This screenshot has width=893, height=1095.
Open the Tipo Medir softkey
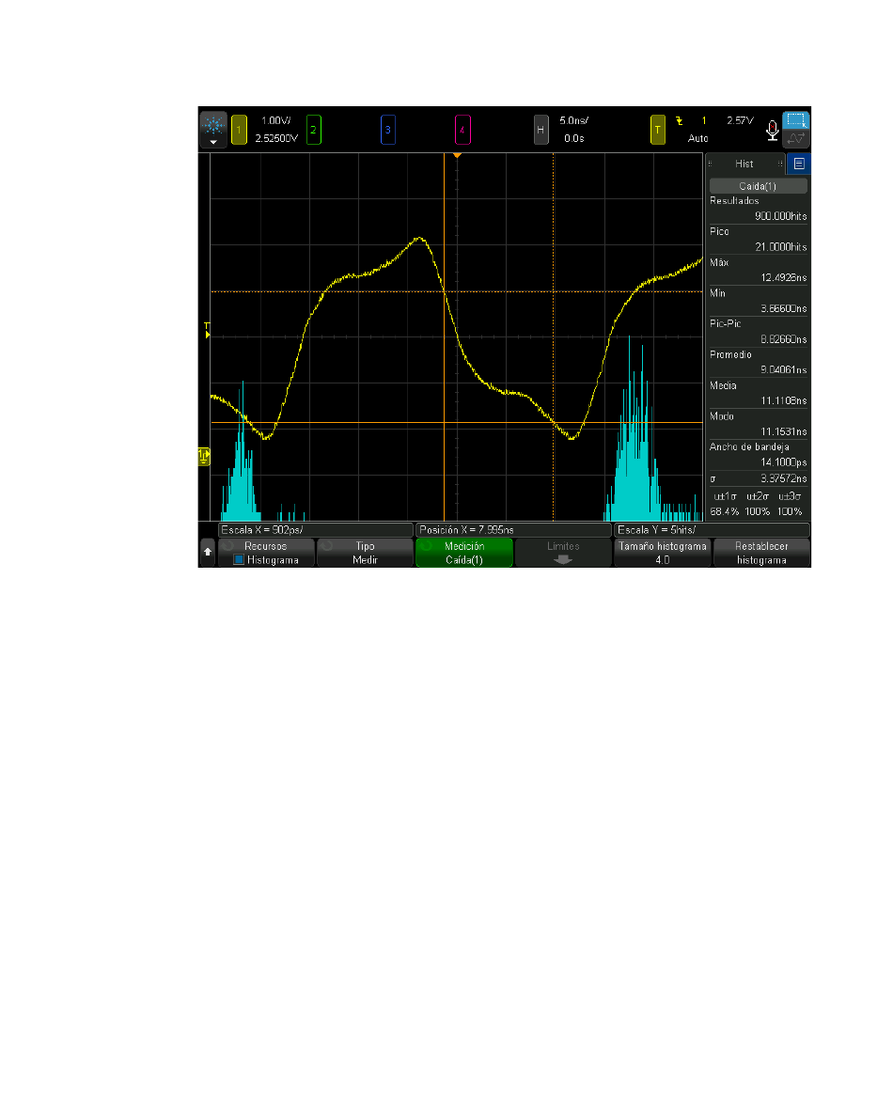coord(365,552)
